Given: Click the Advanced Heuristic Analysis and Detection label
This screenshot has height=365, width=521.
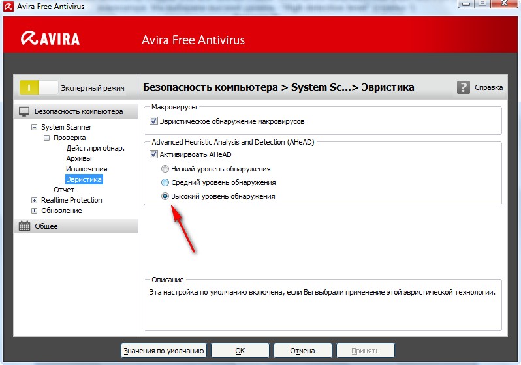Looking at the screenshot, I should click(x=233, y=142).
